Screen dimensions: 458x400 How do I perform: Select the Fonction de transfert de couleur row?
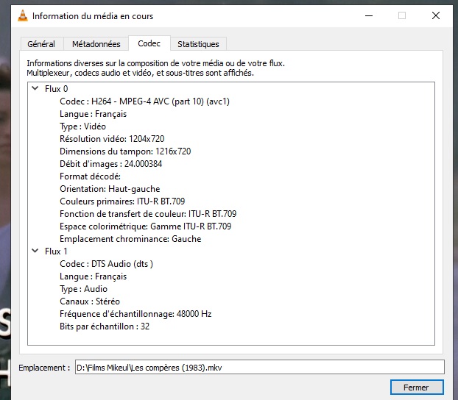148,214
